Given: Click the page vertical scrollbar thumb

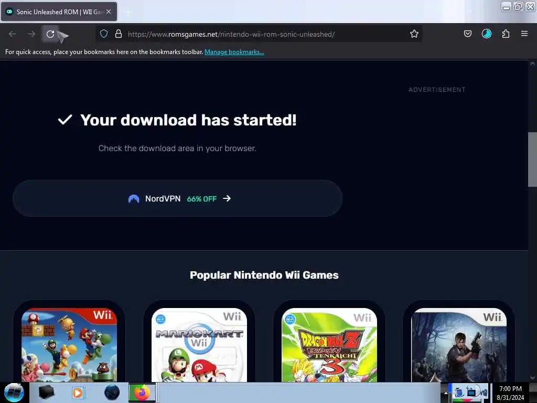Looking at the screenshot, I should pyautogui.click(x=532, y=160).
